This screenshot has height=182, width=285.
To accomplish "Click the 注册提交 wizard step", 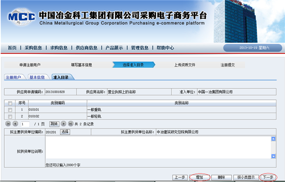I will coord(228,65).
